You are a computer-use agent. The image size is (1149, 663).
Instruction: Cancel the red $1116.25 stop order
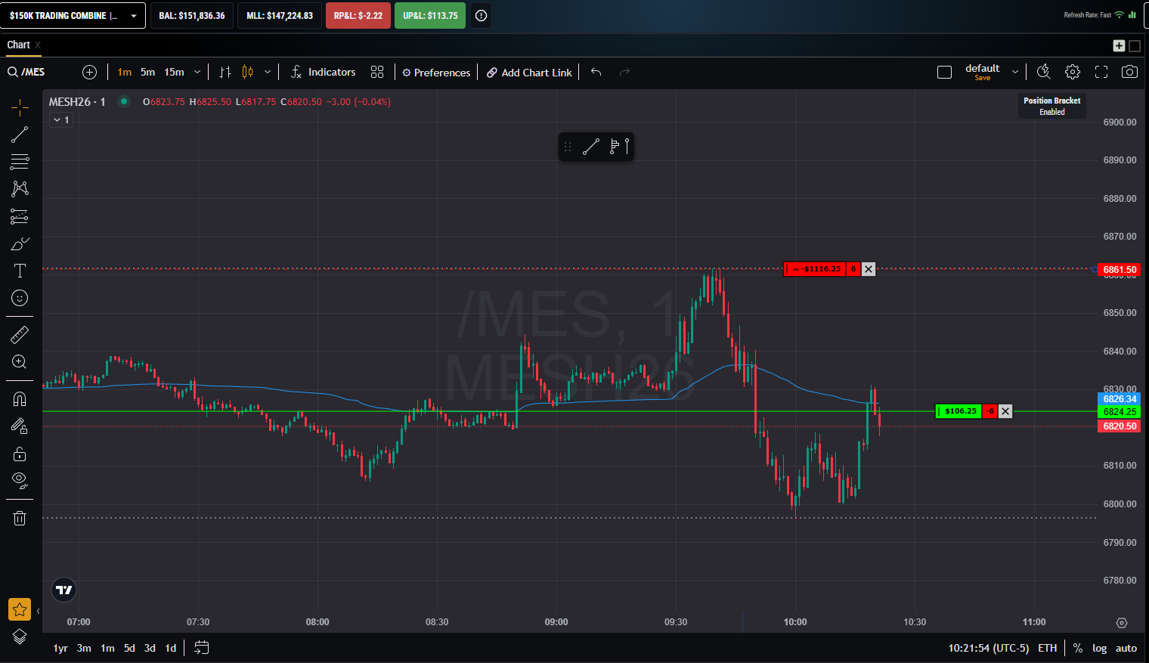point(869,269)
